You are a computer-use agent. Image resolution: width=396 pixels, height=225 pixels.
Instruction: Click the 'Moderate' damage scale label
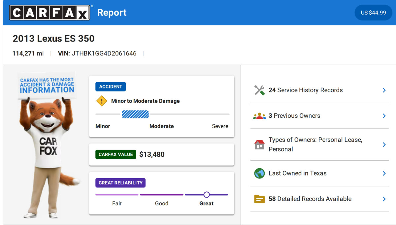click(x=162, y=126)
